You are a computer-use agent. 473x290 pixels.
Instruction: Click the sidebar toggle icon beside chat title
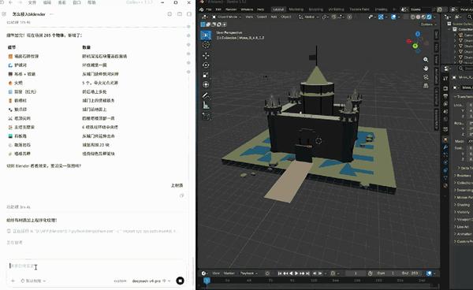pyautogui.click(x=4, y=14)
